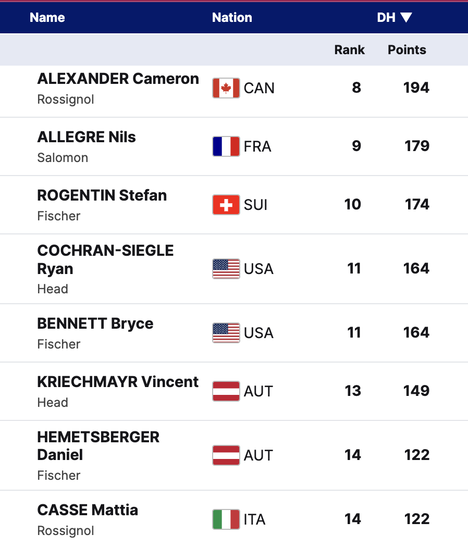
Task: Select BENNETT Bryce's name
Action: [95, 324]
